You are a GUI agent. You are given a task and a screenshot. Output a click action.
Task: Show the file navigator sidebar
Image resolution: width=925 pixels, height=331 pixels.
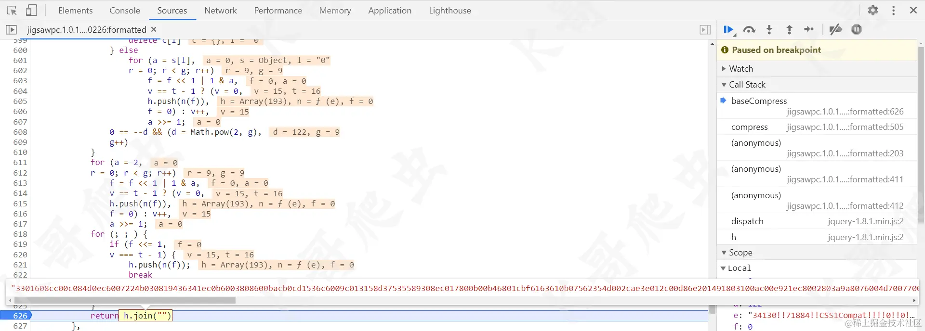tap(11, 30)
